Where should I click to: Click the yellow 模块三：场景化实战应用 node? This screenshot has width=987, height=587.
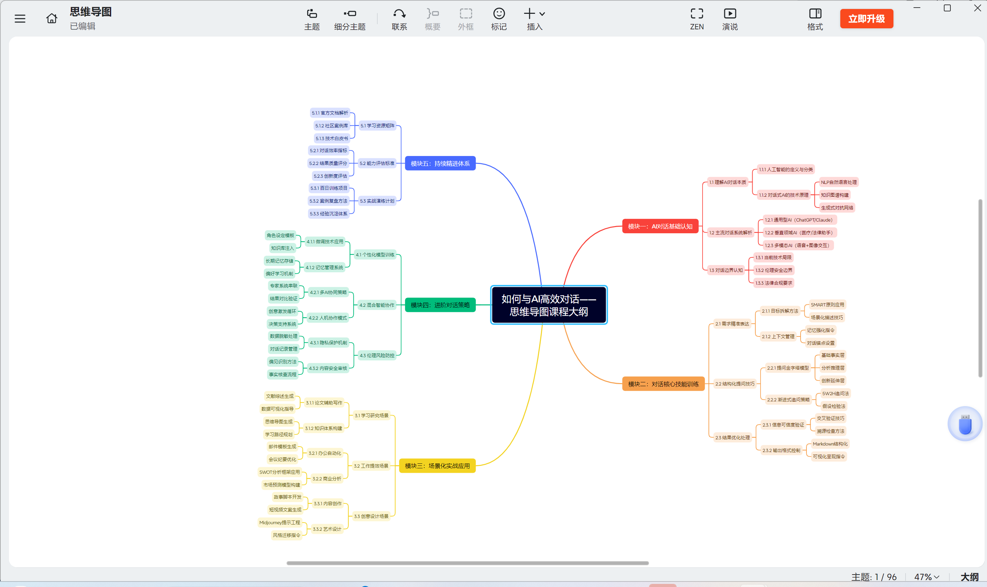coord(437,466)
